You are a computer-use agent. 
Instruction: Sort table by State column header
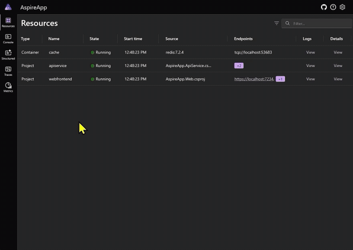coord(94,39)
